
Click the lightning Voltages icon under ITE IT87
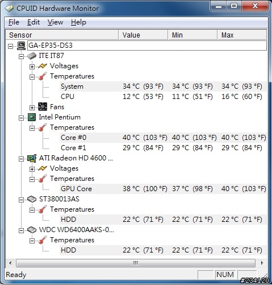(x=43, y=66)
